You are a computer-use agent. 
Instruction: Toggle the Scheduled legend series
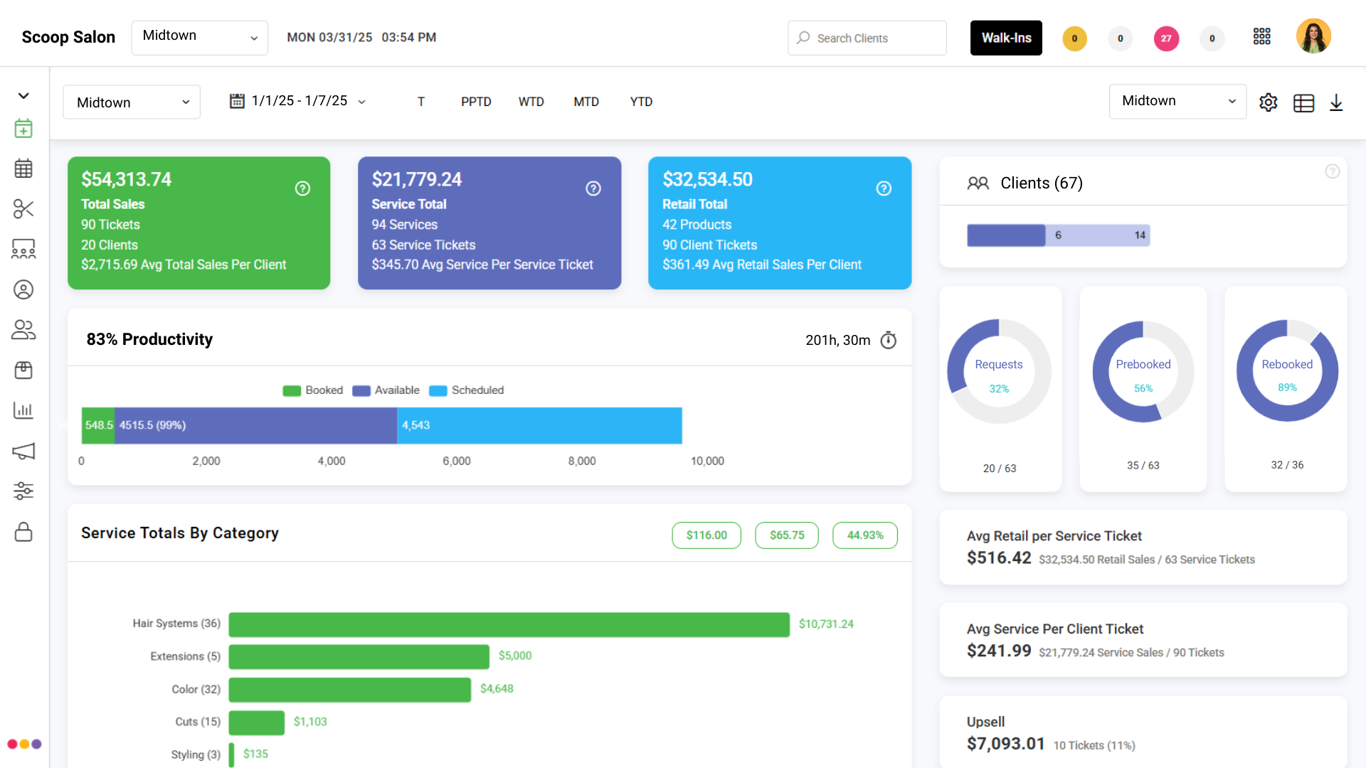[x=467, y=390]
